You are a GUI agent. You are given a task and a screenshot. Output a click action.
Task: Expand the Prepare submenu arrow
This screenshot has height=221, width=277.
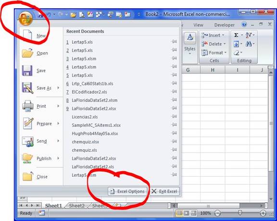coord(58,123)
